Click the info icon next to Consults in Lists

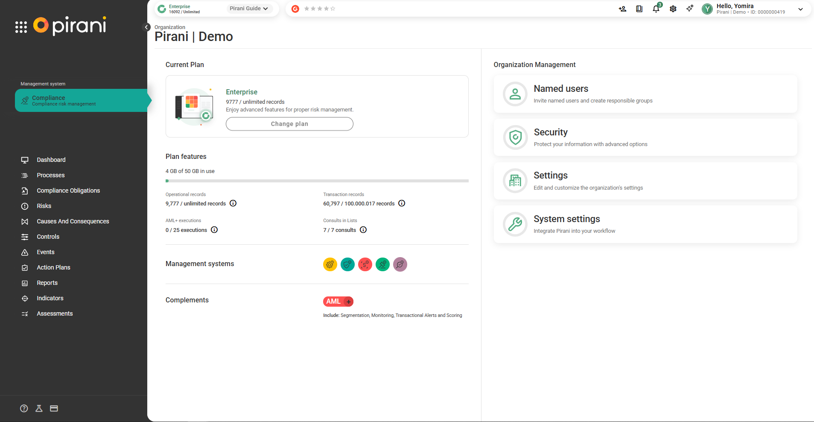pos(363,230)
